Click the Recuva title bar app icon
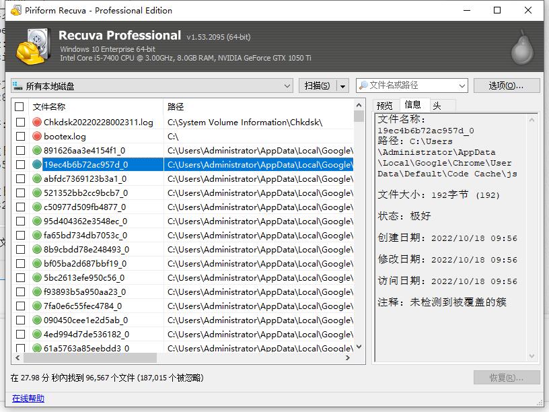The height and width of the screenshot is (412, 549). 15,10
